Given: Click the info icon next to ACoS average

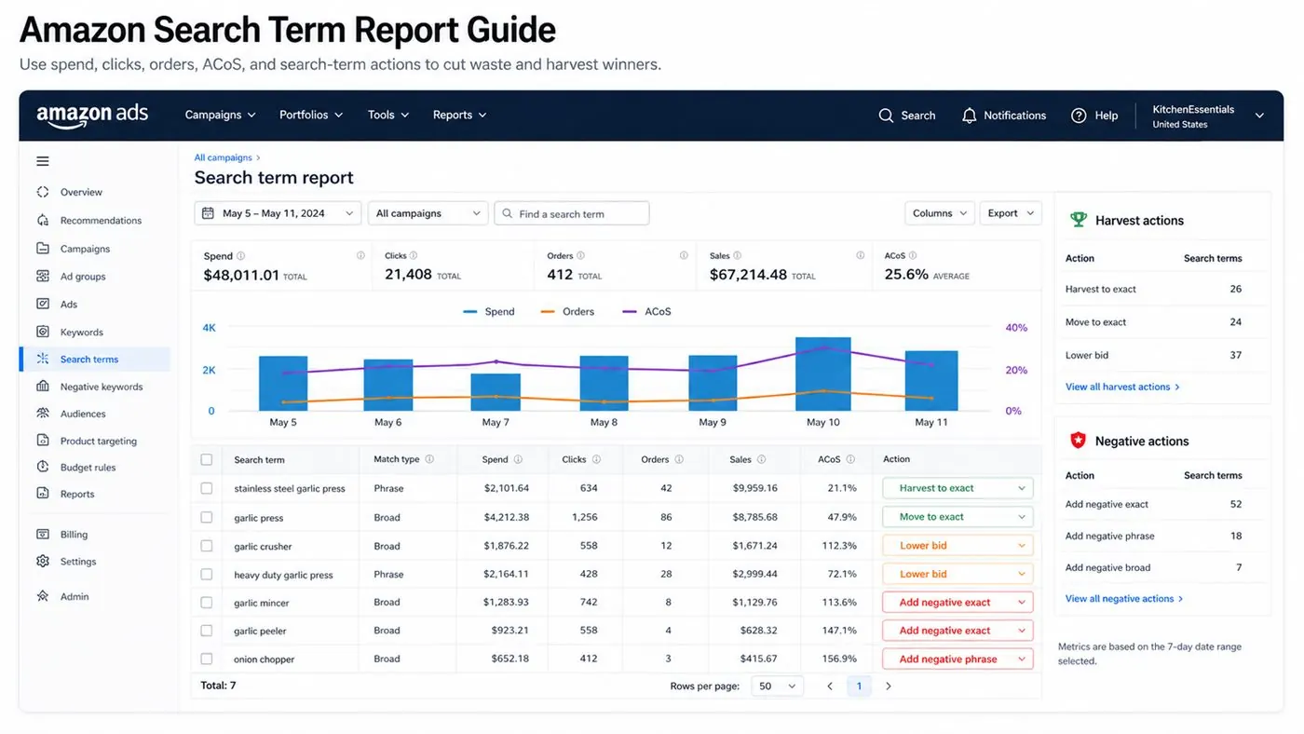Looking at the screenshot, I should click(x=913, y=256).
